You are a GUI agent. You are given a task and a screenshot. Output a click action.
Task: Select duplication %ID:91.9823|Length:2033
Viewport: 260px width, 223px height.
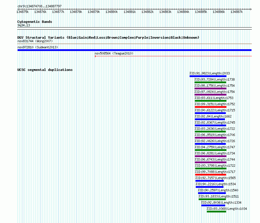click(x=209, y=73)
